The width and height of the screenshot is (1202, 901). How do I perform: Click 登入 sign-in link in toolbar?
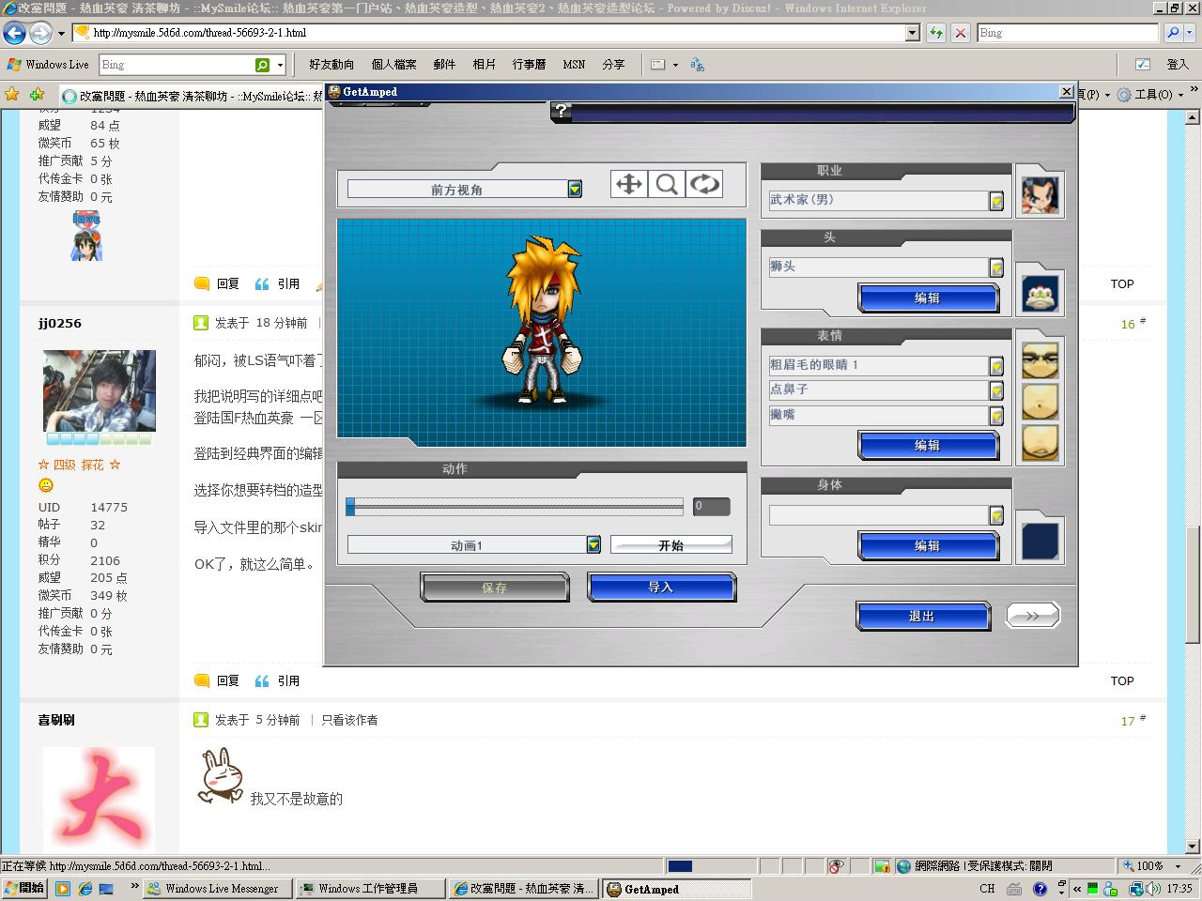pyautogui.click(x=1178, y=65)
